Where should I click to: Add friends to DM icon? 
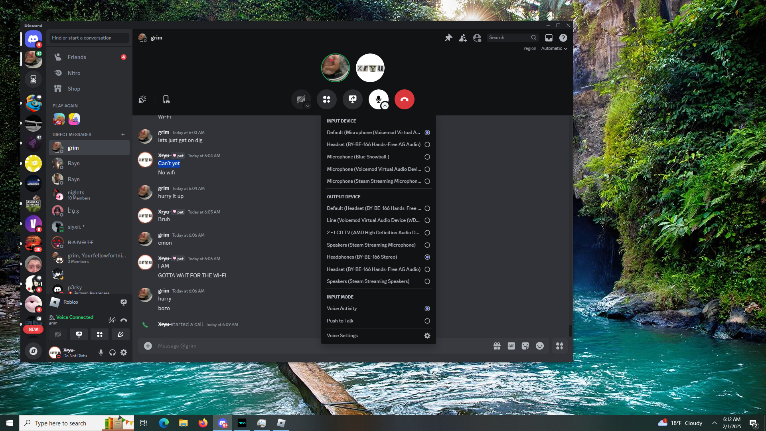click(x=463, y=38)
